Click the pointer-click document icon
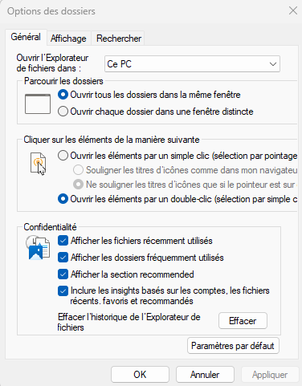This screenshot has width=302, height=386. click(x=38, y=164)
